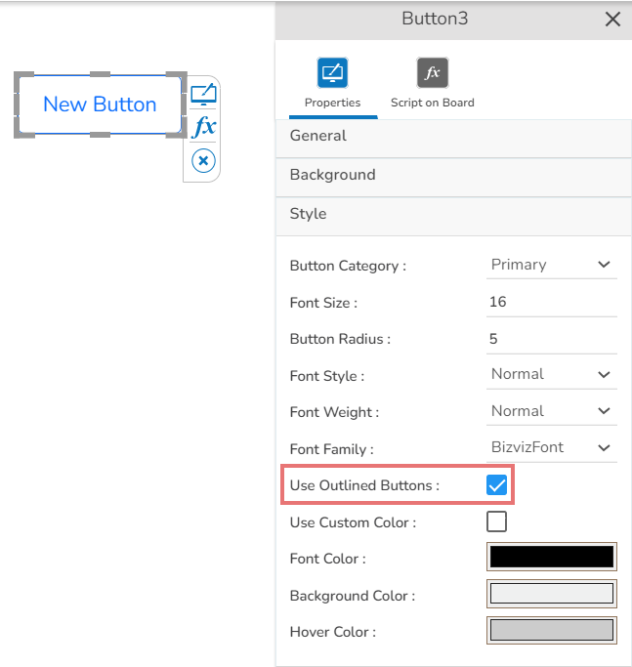Click the fx script icon beside button
This screenshot has width=632, height=667.
(203, 127)
